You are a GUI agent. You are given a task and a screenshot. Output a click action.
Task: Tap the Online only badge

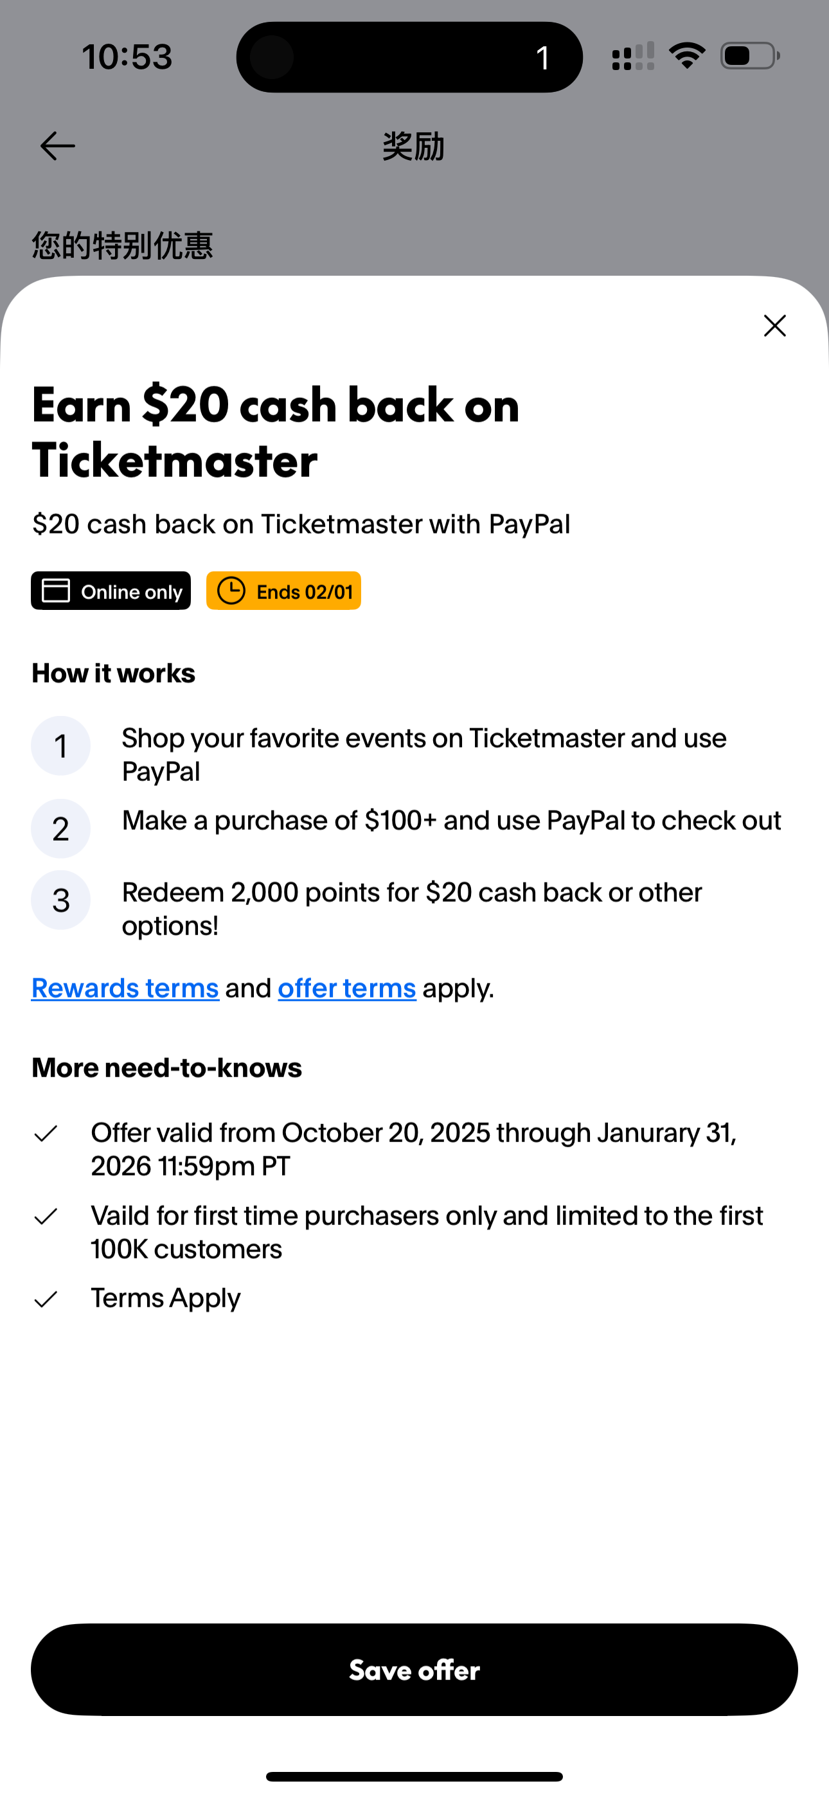tap(111, 591)
